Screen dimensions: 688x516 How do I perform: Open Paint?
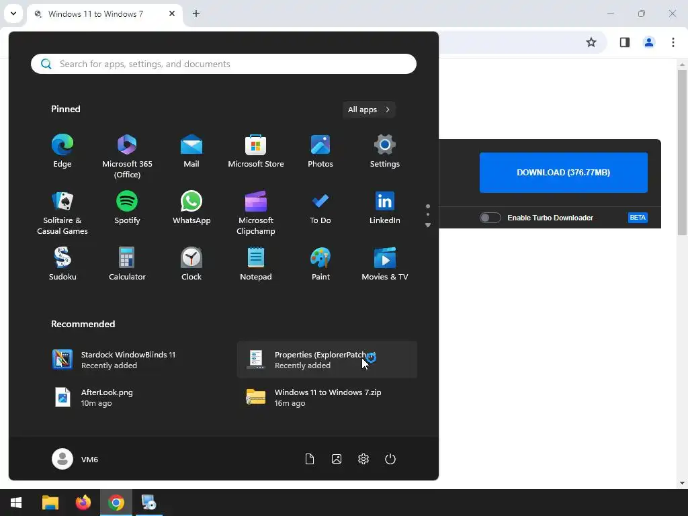[320, 264]
